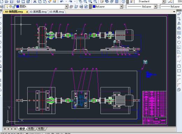Viewport: 182px width, 134px height.
Task: Expand the color ByLayer dropdown
Action: pyautogui.click(x=121, y=7)
